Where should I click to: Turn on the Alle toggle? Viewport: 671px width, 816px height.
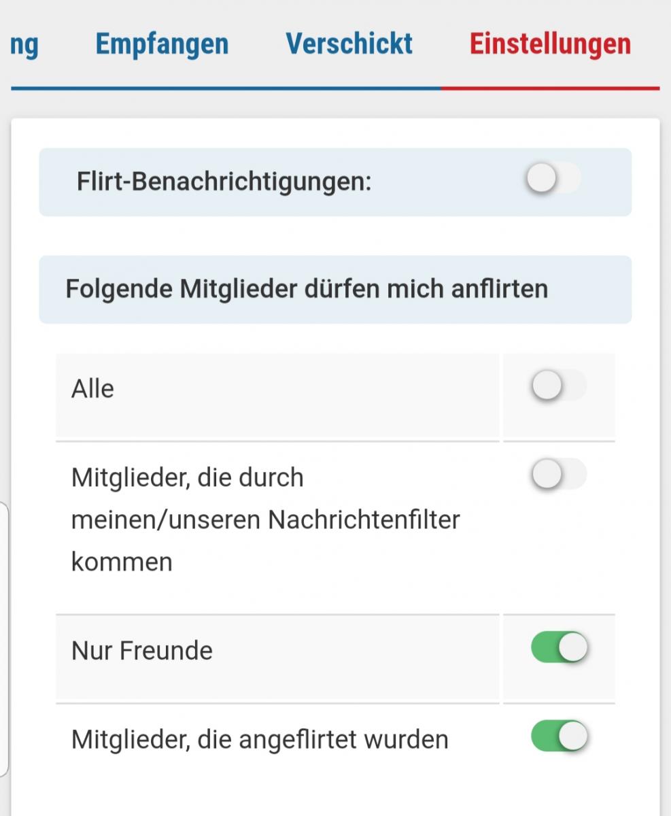pyautogui.click(x=558, y=386)
